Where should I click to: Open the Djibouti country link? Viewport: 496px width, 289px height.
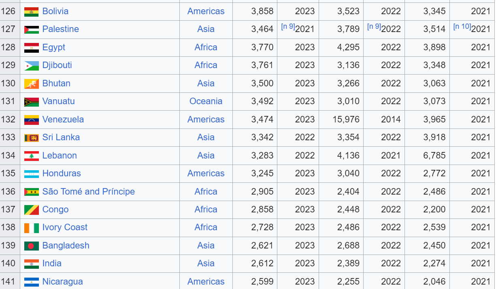57,65
